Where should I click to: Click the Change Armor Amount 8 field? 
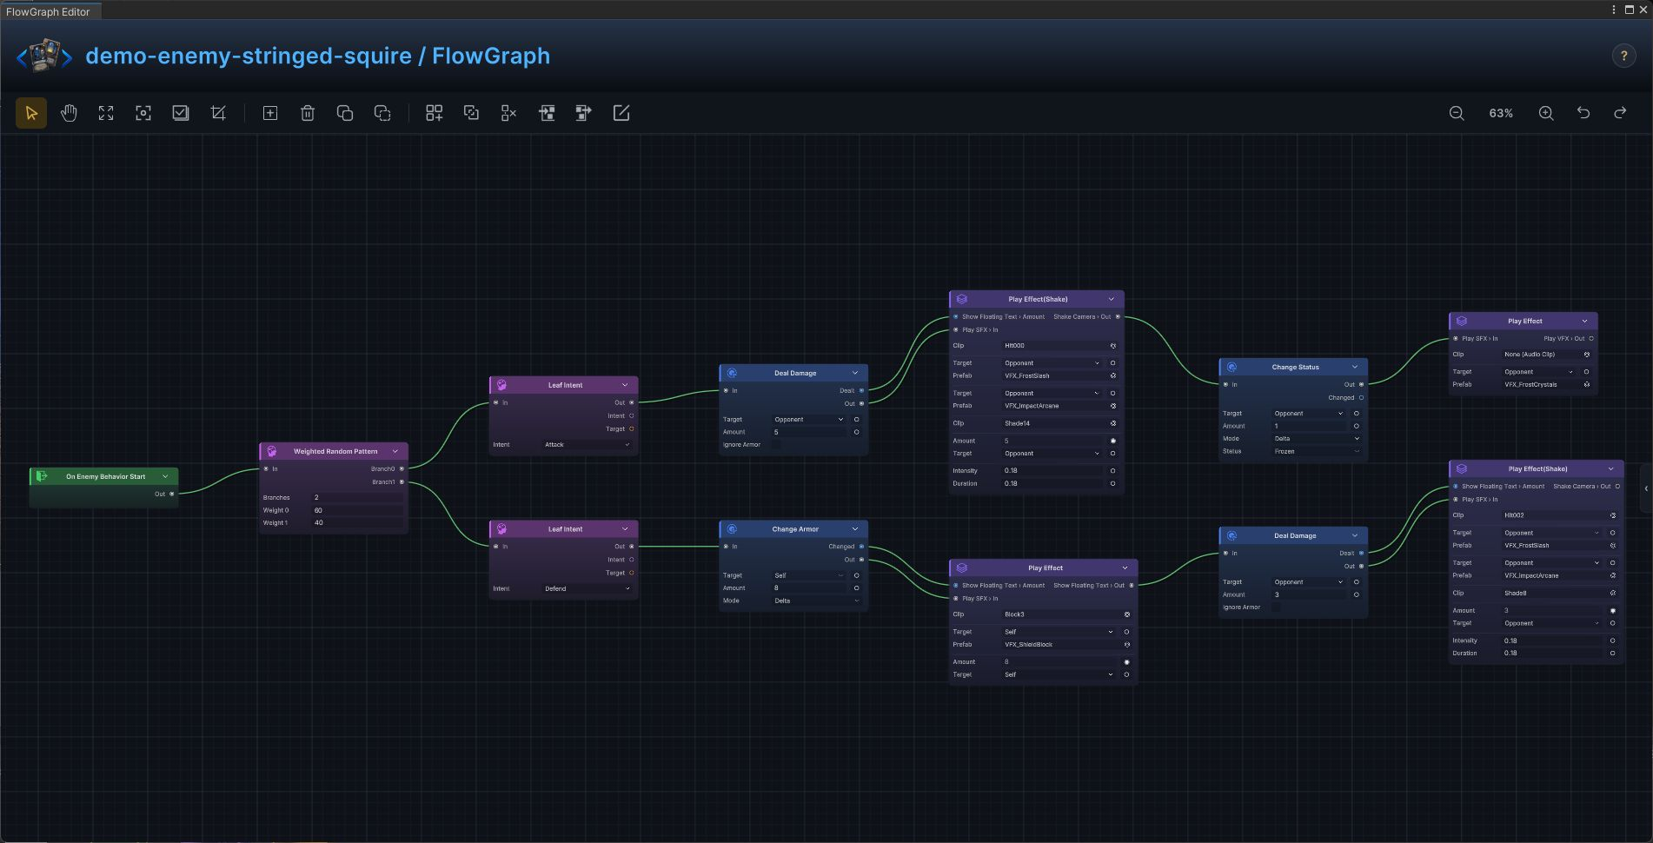(x=809, y=587)
